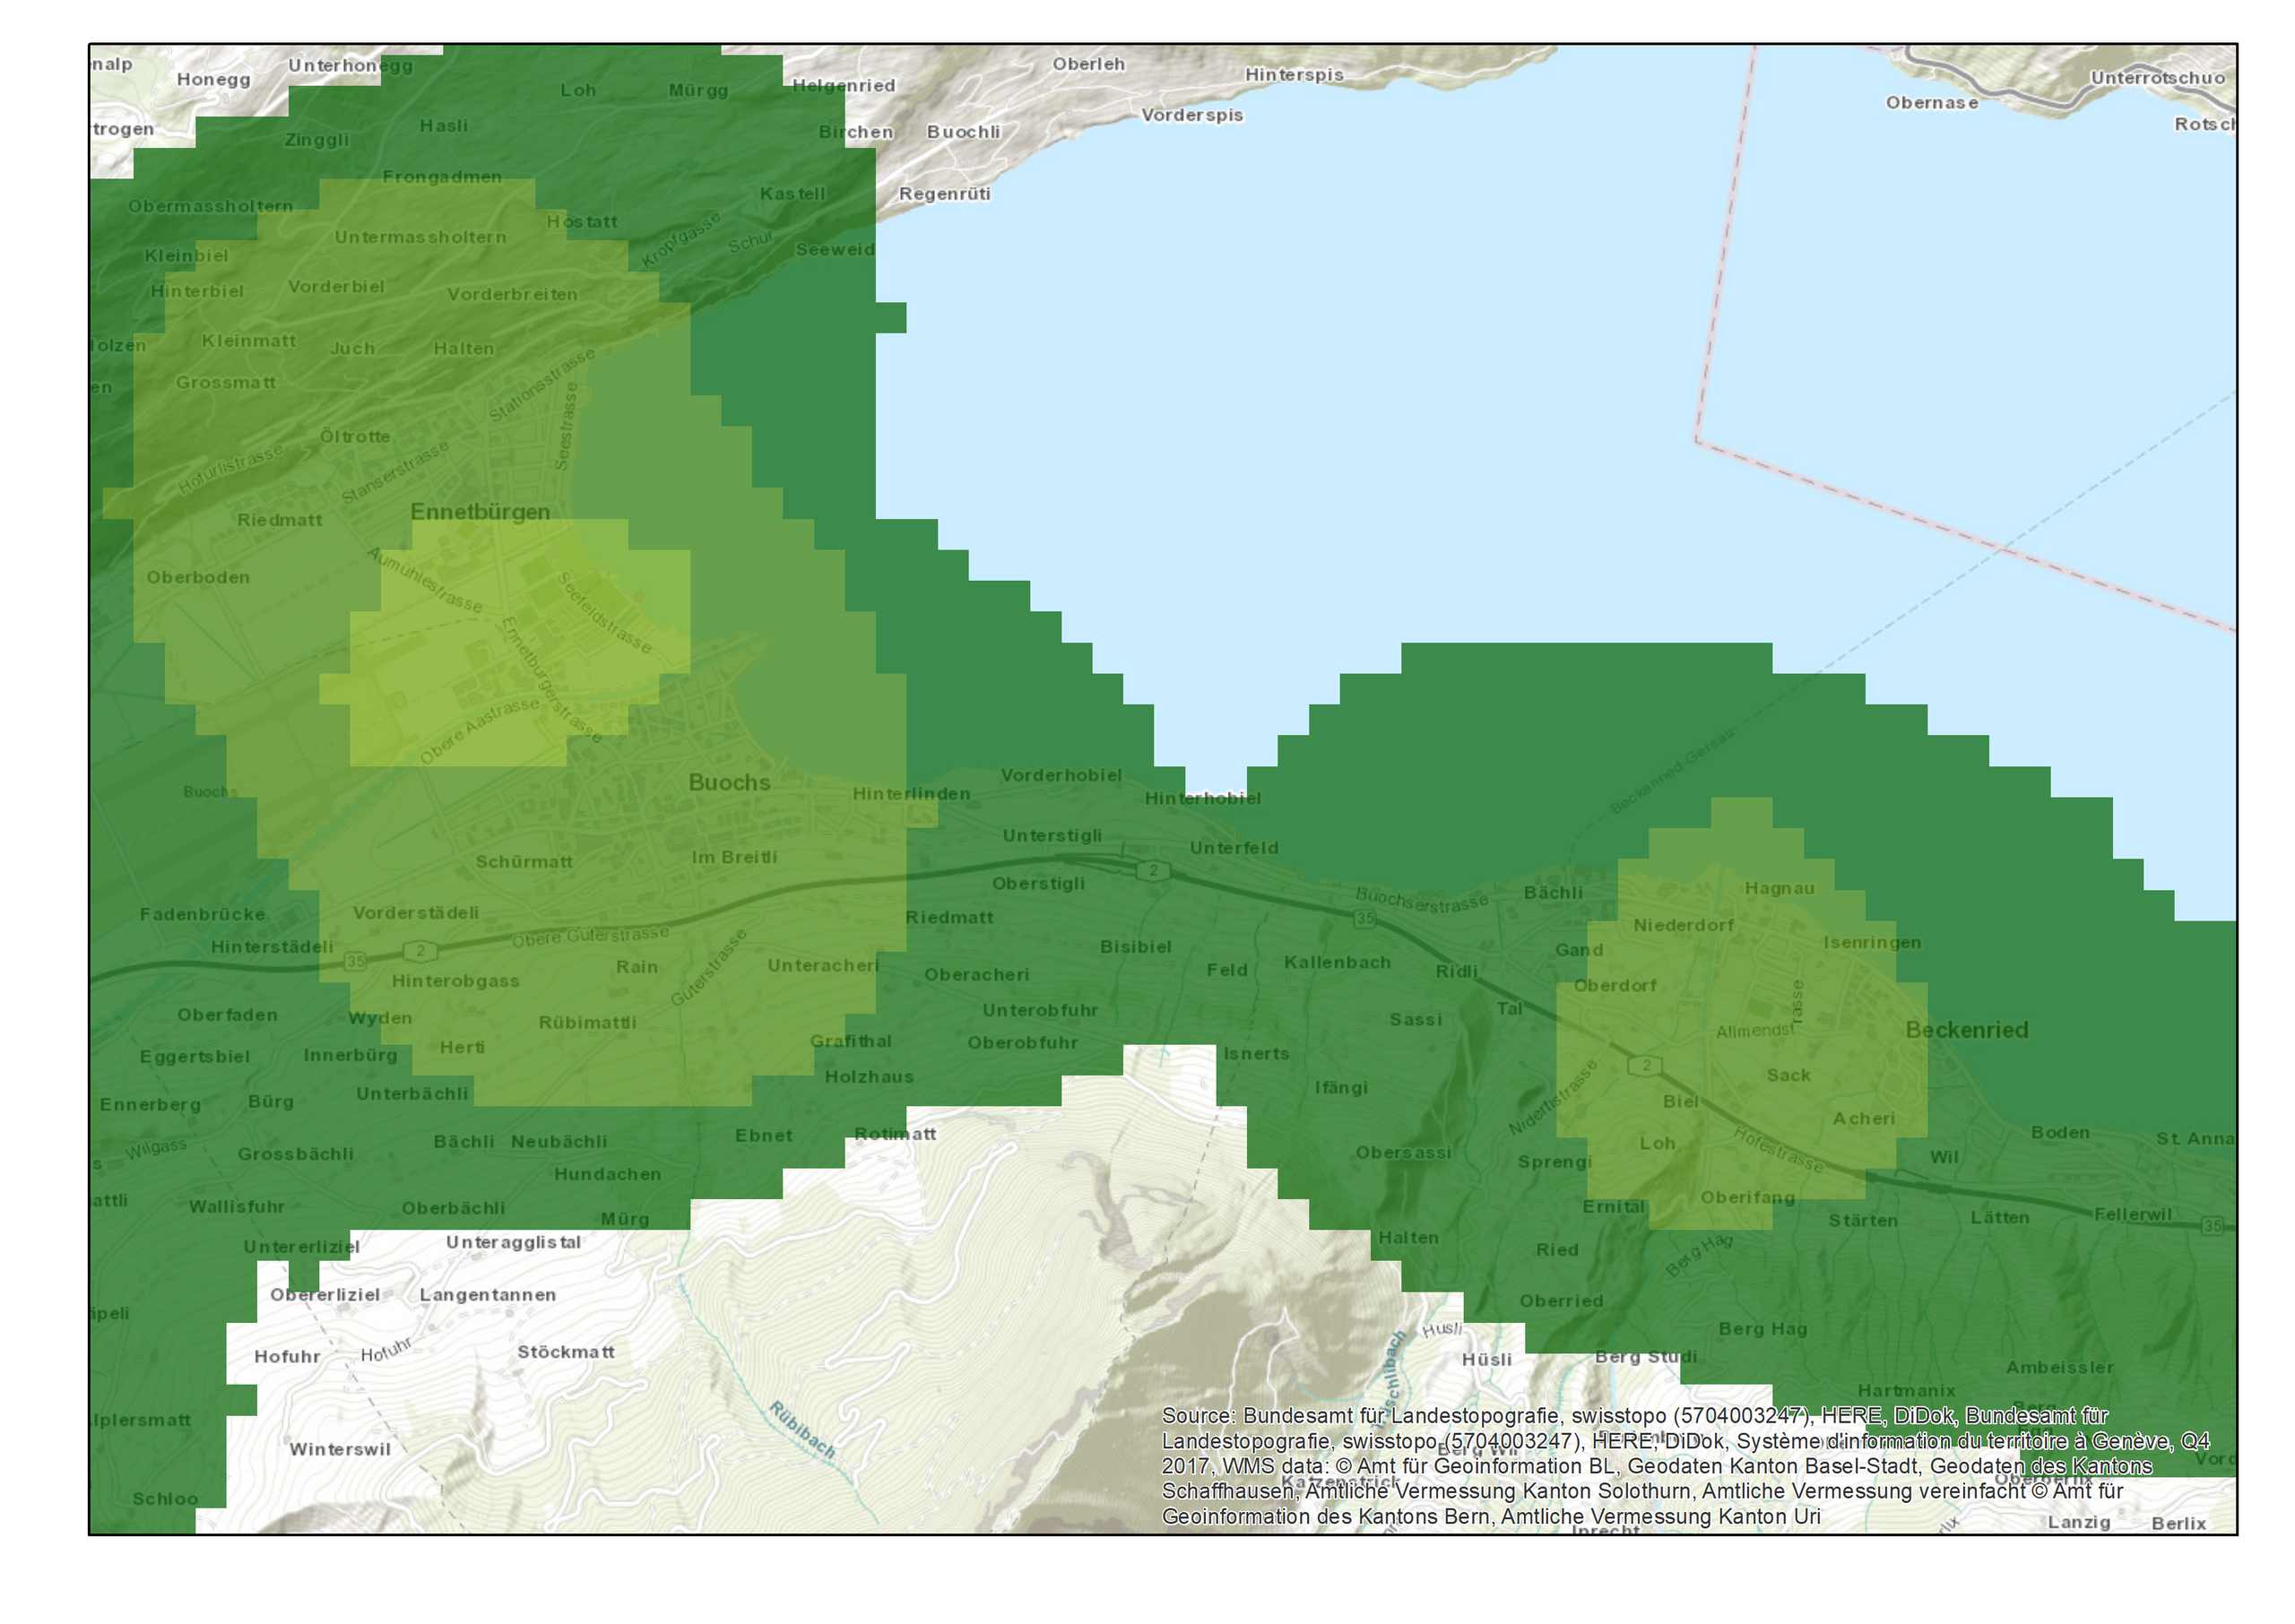Click the Beckenried town label
Screen dimensions: 2295x1624
click(x=1966, y=1030)
